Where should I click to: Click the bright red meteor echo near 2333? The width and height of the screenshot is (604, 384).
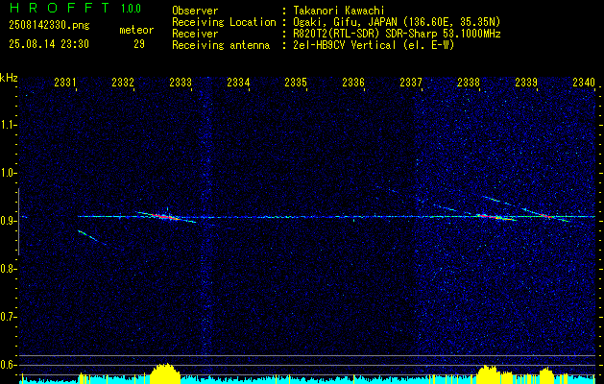click(165, 217)
